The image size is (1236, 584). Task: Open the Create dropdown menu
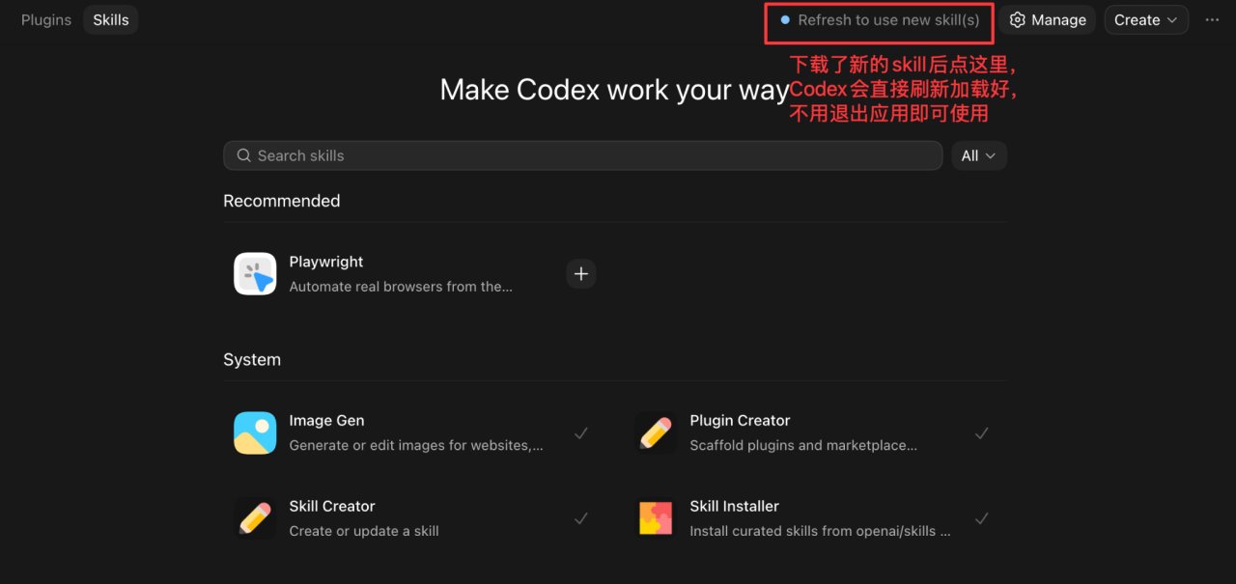(1146, 20)
